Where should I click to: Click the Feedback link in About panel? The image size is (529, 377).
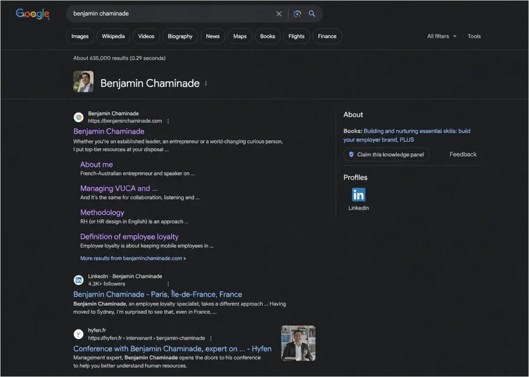pos(463,154)
